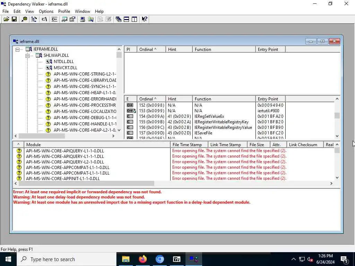
Task: Toggle the Auto Expand tree toolbar icon
Action: [x=34, y=19]
